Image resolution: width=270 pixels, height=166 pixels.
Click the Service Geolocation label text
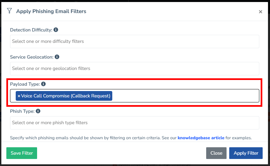pos(32,57)
